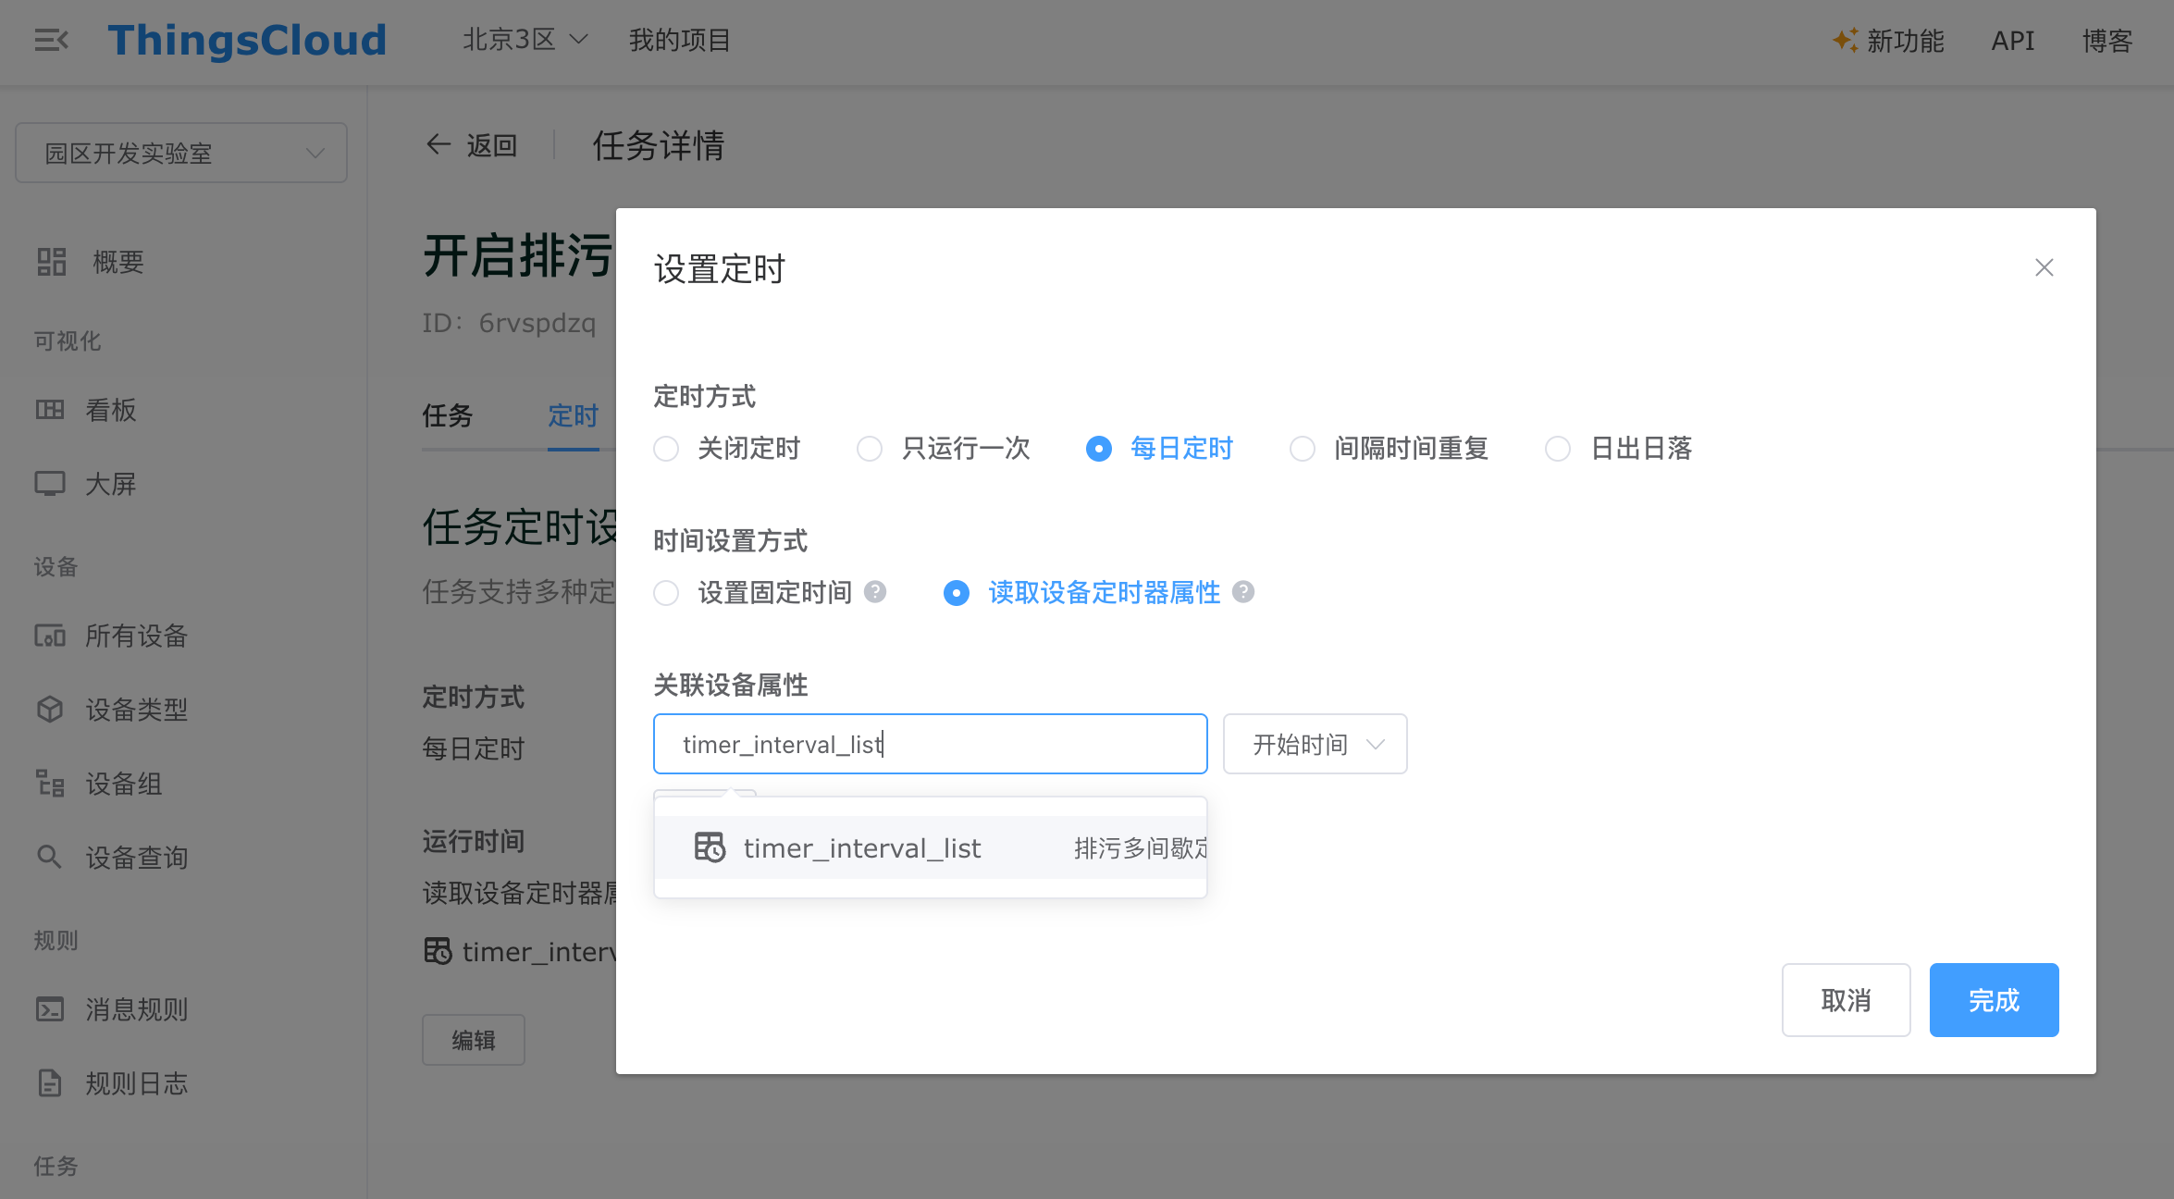Image resolution: width=2174 pixels, height=1199 pixels.
Task: Close the 设置定时 dialog with X
Action: tap(2044, 267)
